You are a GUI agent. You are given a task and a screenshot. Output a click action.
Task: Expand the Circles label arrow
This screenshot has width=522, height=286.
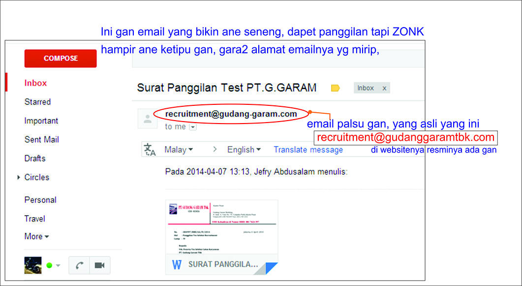19,178
